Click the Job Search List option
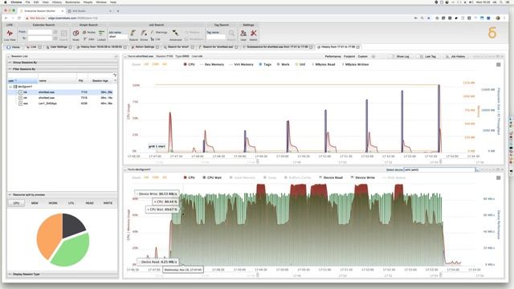514x289 pixels. pyautogui.click(x=155, y=39)
